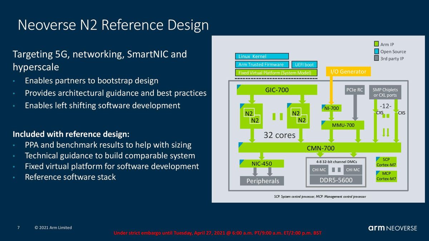Select bullet 'Enables left shifting software development'
Screen dimensions: 429x241
tap(102, 105)
